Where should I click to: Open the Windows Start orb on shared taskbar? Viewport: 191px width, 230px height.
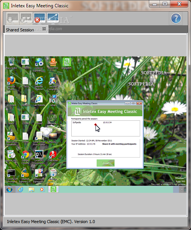[x=9, y=189]
